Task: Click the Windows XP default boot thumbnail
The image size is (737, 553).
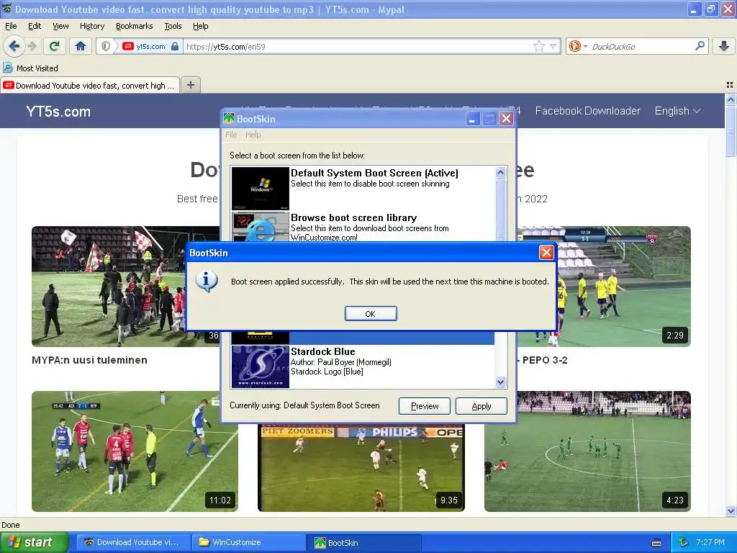Action: click(260, 188)
